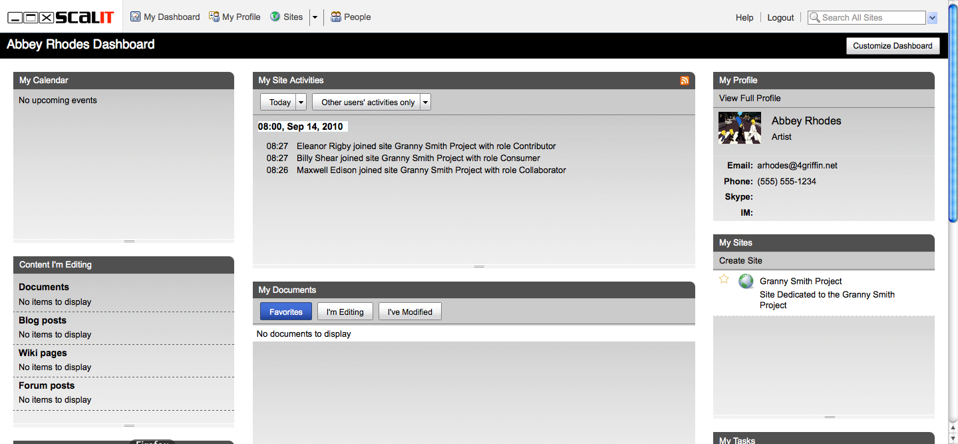Viewport: 958px width, 444px height.
Task: Click the Abbey Rhodes profile name
Action: point(806,120)
